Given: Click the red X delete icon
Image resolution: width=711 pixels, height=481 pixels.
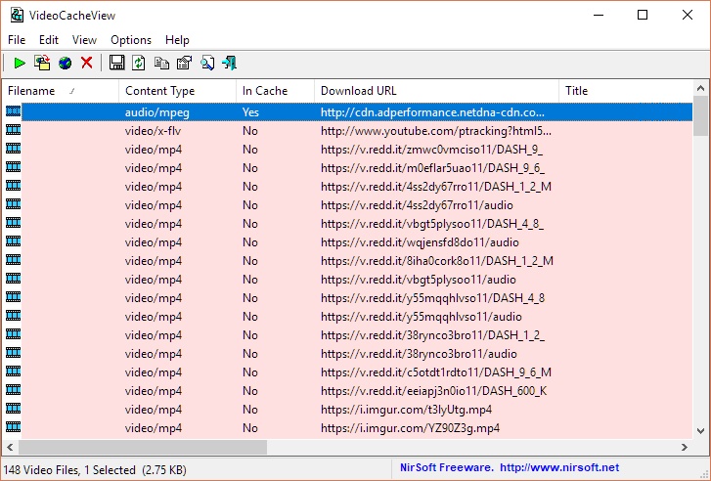Looking at the screenshot, I should tap(87, 63).
